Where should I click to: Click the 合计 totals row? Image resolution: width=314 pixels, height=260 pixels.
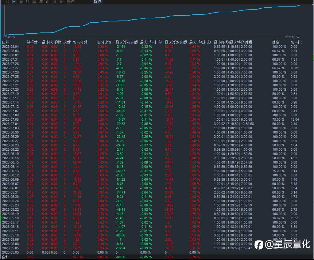[x=6, y=257]
